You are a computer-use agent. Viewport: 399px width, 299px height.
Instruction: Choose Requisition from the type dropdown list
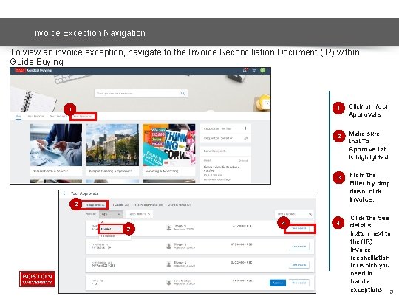coord(108,236)
